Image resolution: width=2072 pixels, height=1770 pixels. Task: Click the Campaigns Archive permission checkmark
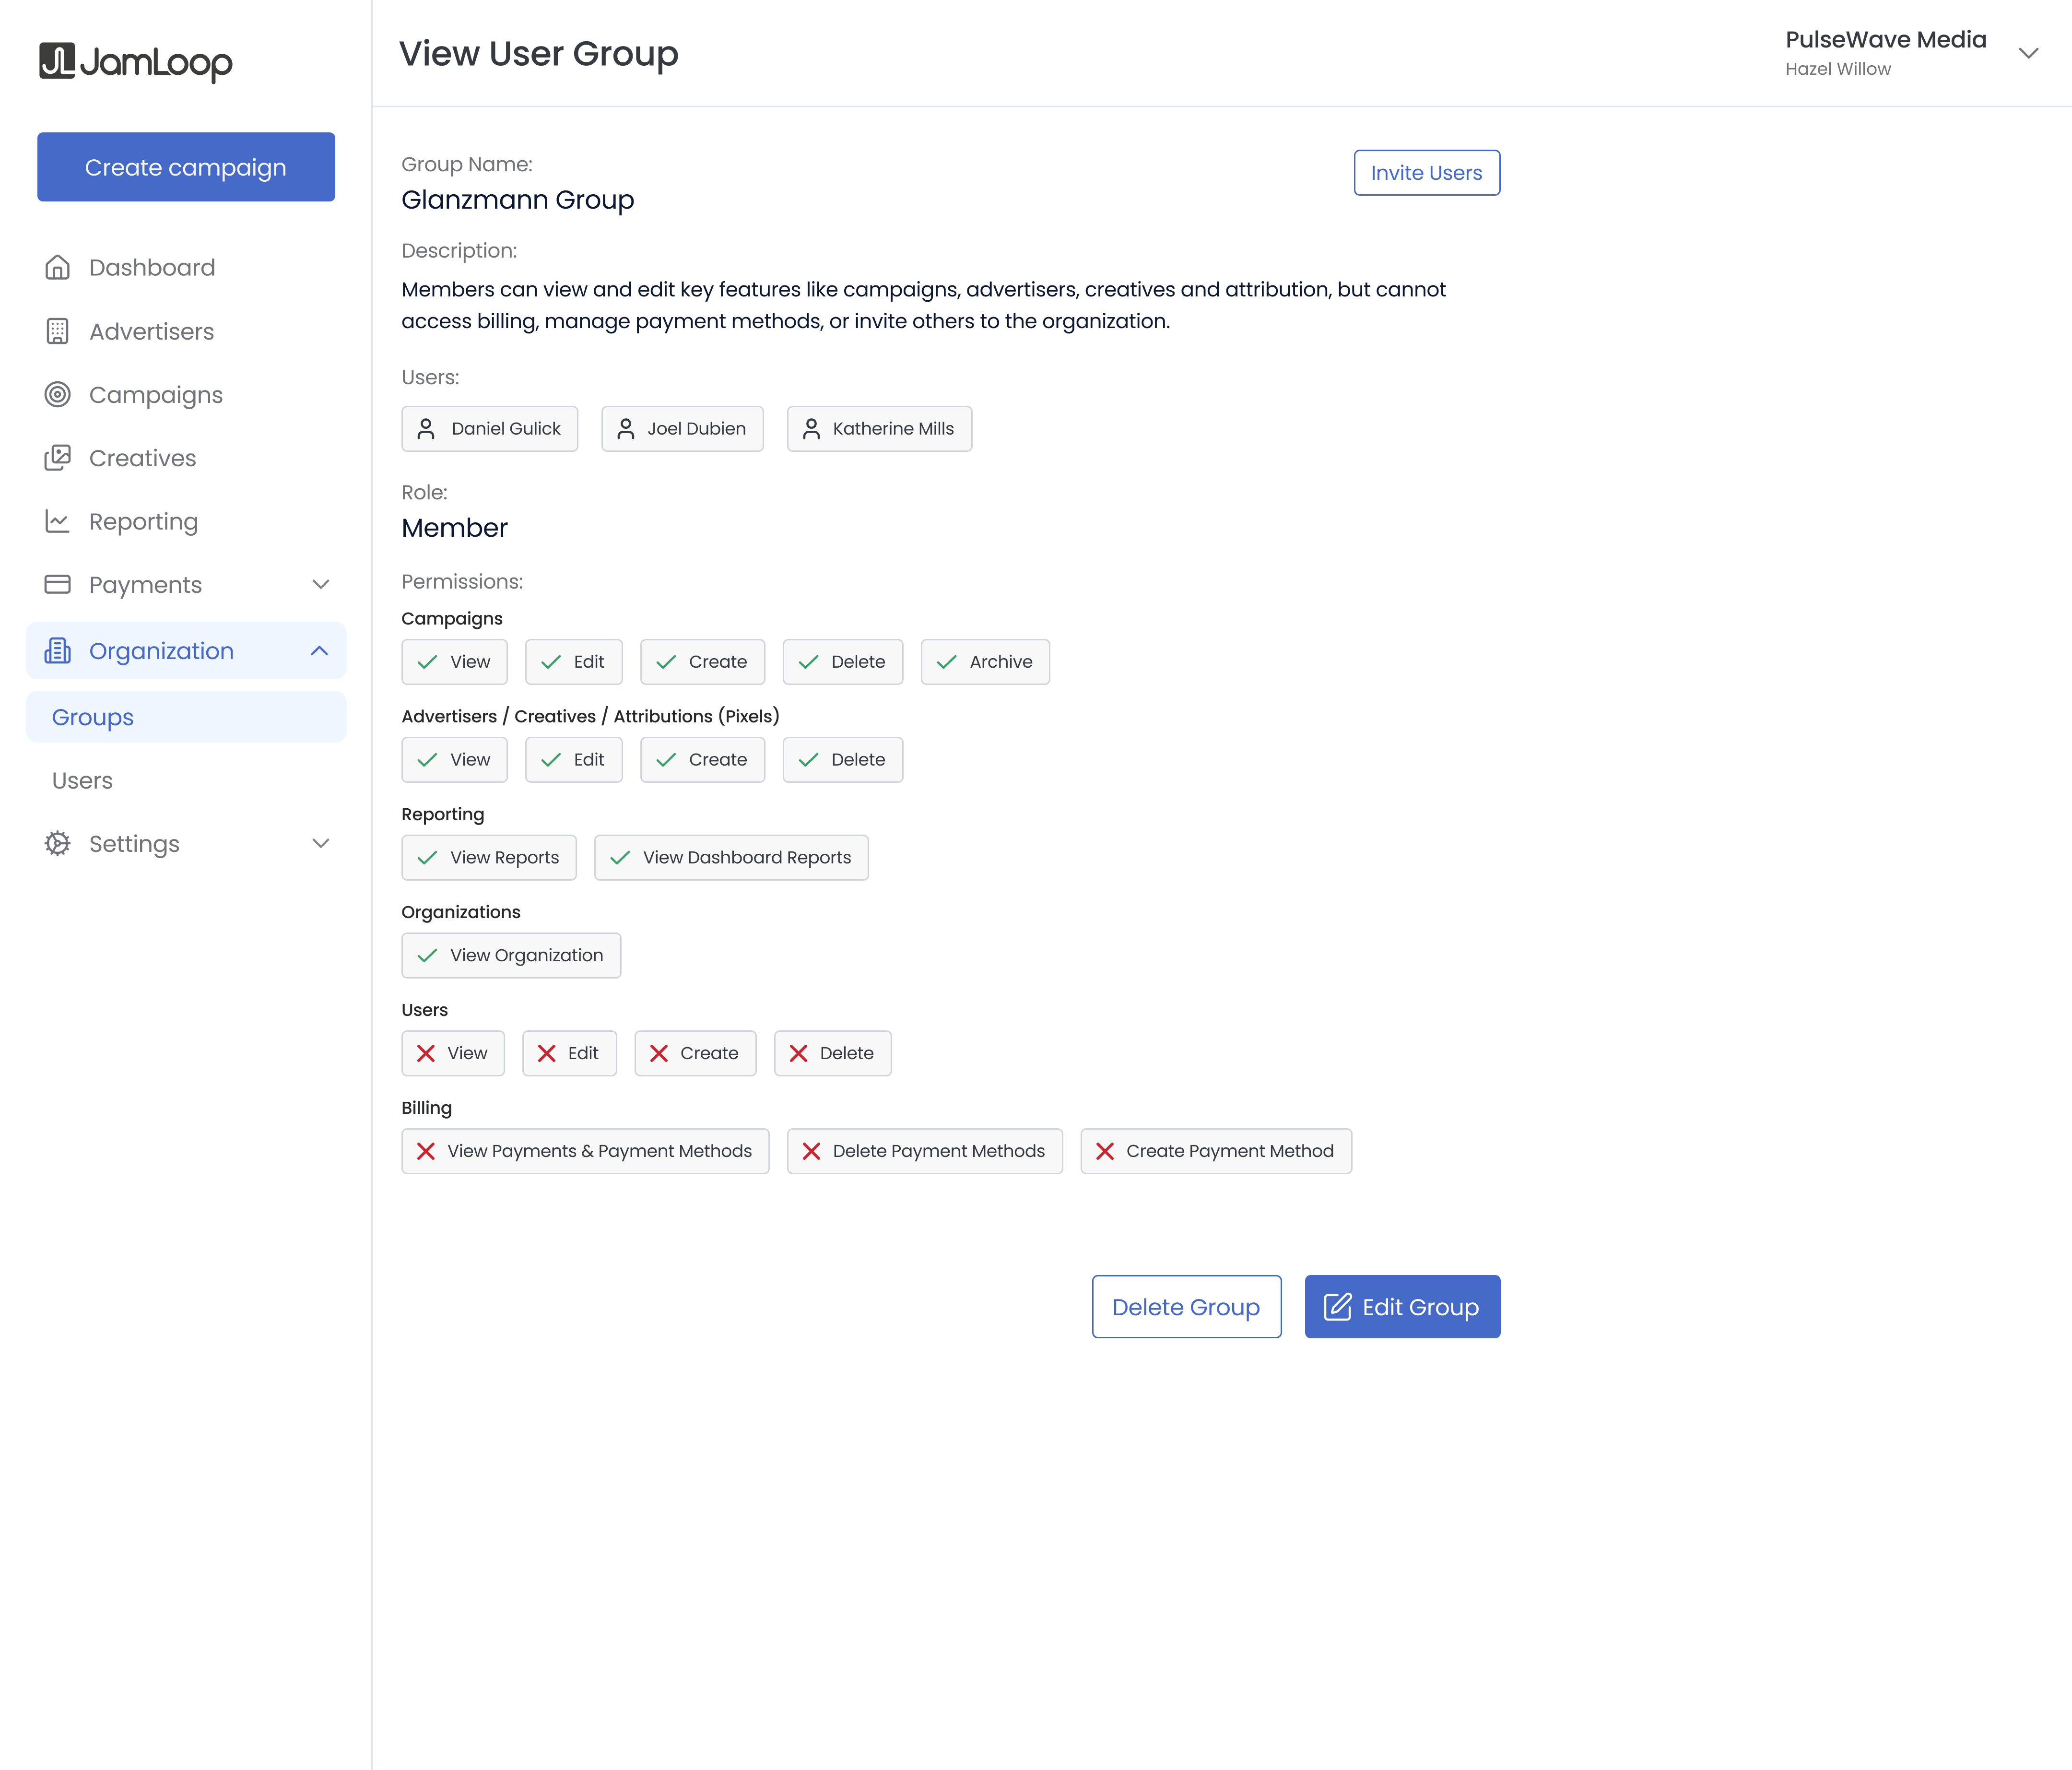(x=946, y=662)
